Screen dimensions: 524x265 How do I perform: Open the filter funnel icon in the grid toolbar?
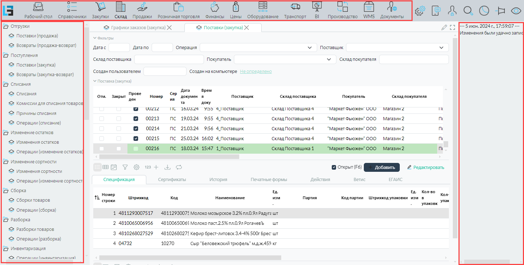tap(125, 167)
